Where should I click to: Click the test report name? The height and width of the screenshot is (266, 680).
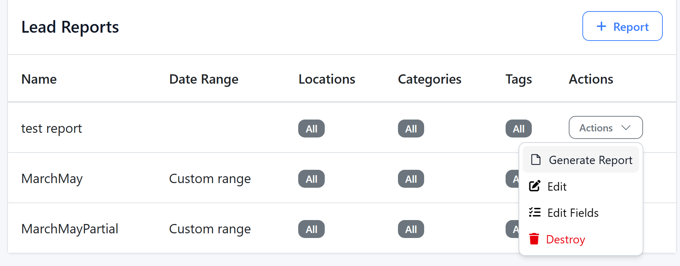click(52, 129)
